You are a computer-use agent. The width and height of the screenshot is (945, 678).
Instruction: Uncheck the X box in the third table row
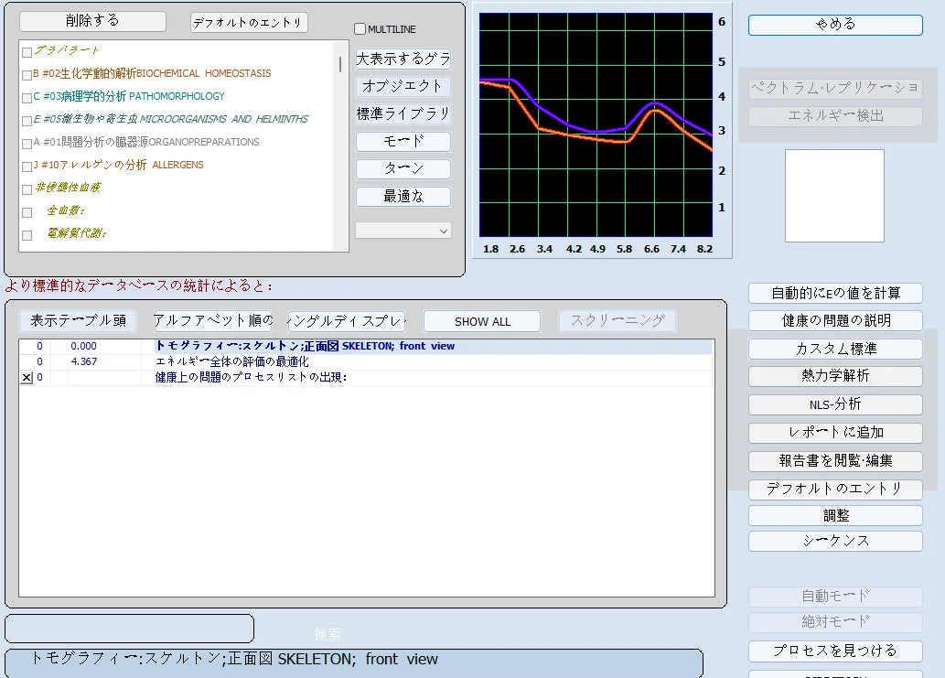[27, 378]
